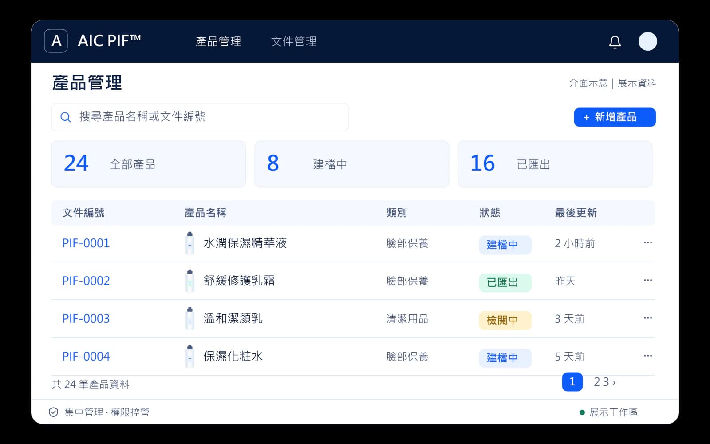
Task: Sort by the 產品名稱 column header
Action: coord(205,213)
